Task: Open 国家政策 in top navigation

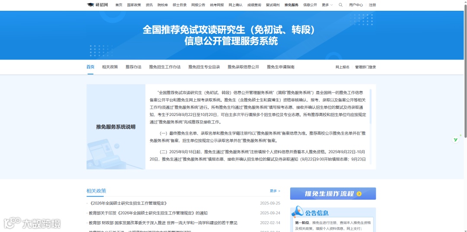Action: click(x=134, y=5)
